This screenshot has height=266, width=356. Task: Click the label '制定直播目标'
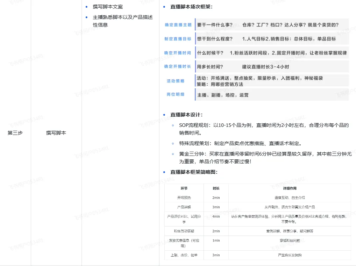178,39
